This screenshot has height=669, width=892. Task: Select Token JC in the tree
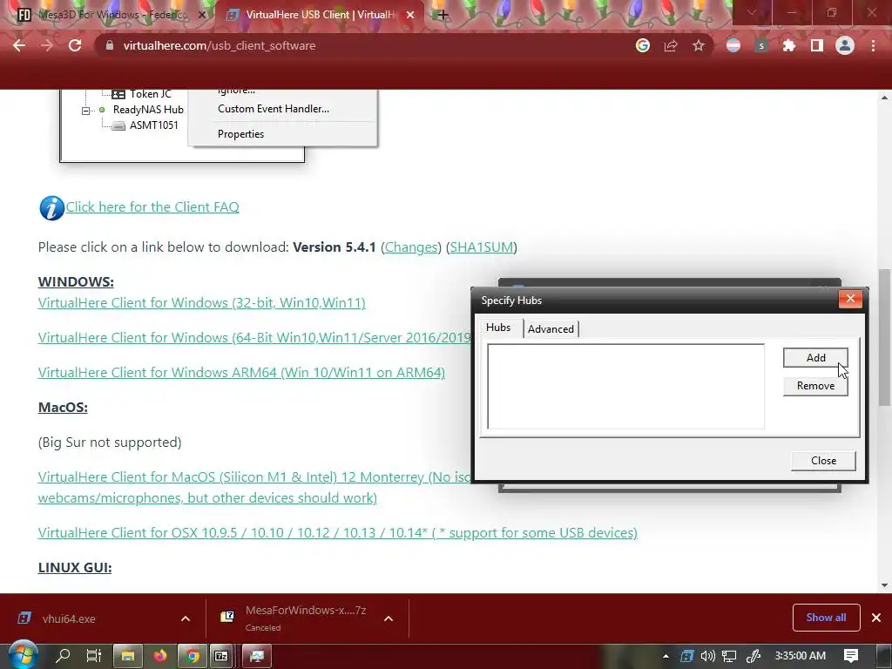click(x=150, y=94)
